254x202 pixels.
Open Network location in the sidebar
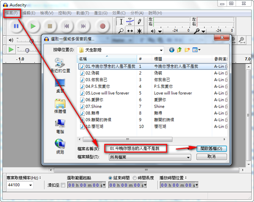pyautogui.click(x=60, y=146)
